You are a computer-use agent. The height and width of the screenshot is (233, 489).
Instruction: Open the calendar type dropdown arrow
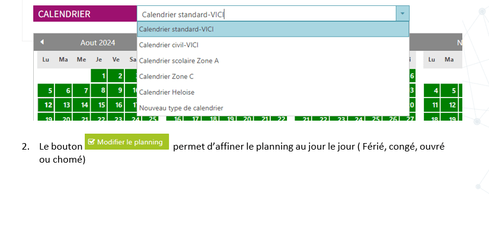(402, 14)
